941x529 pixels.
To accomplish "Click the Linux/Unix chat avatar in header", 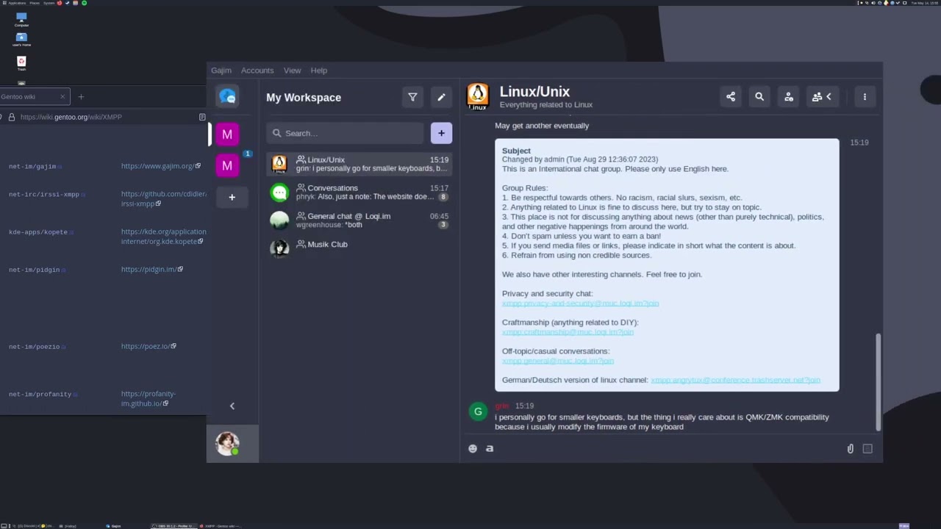I will [x=478, y=96].
